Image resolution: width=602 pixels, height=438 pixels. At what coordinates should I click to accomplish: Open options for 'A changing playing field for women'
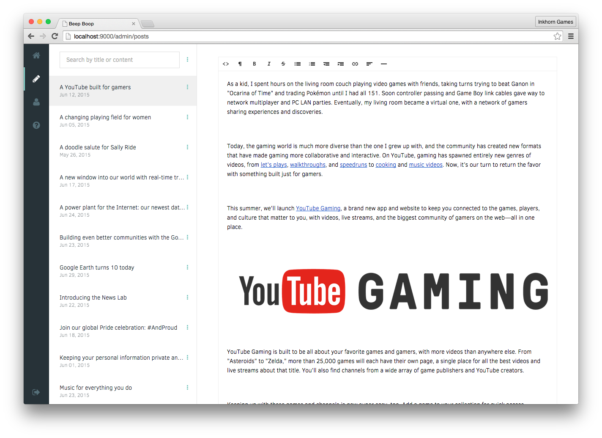[187, 117]
